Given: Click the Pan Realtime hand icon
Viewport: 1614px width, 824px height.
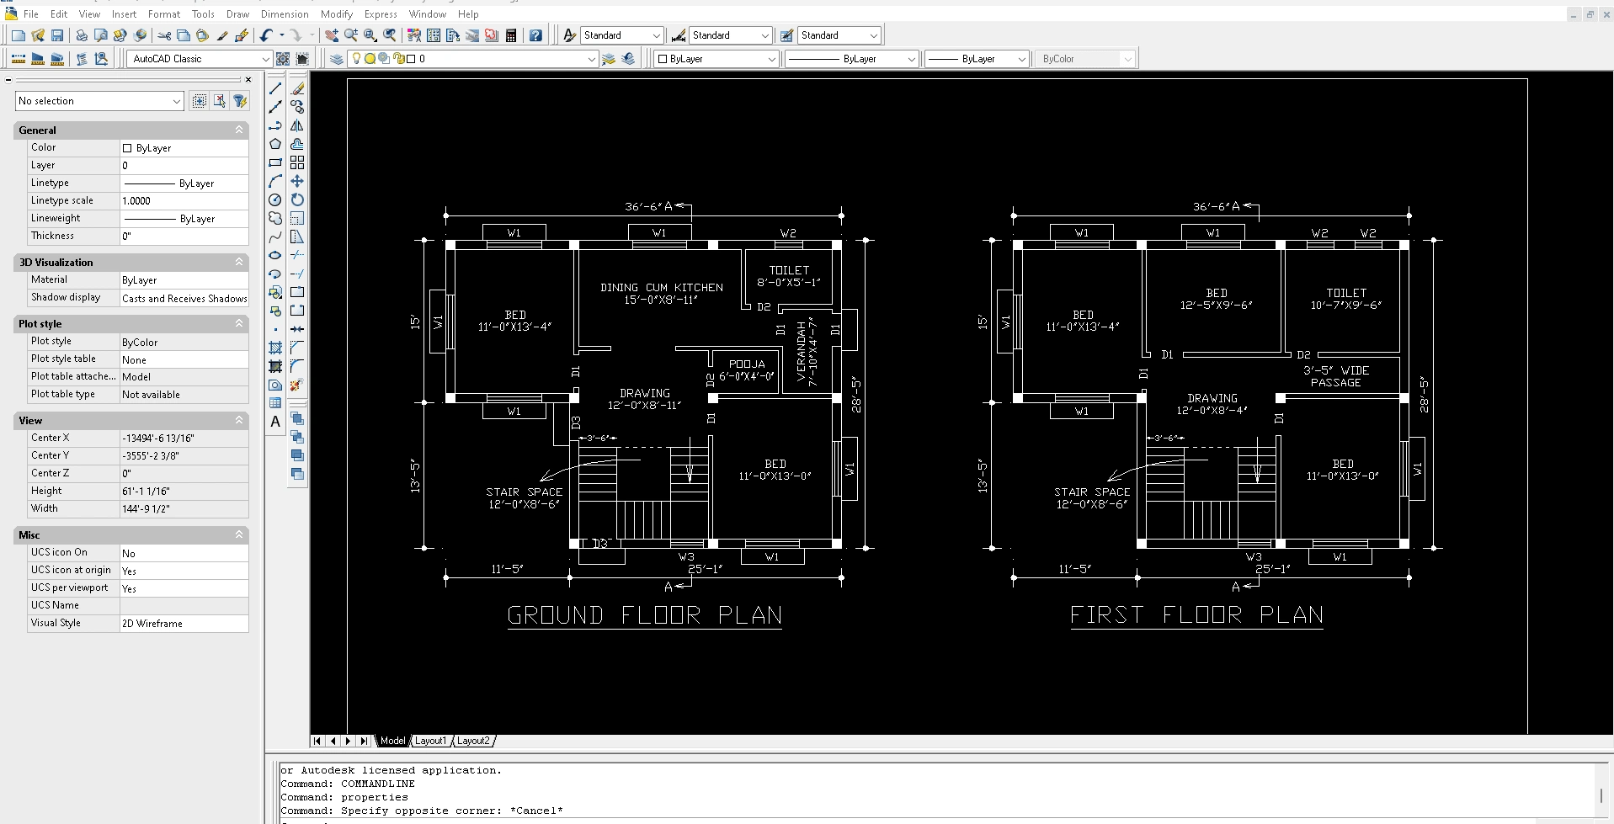Looking at the screenshot, I should tap(332, 35).
